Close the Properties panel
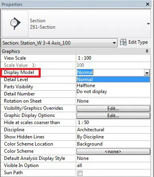 (148, 4)
